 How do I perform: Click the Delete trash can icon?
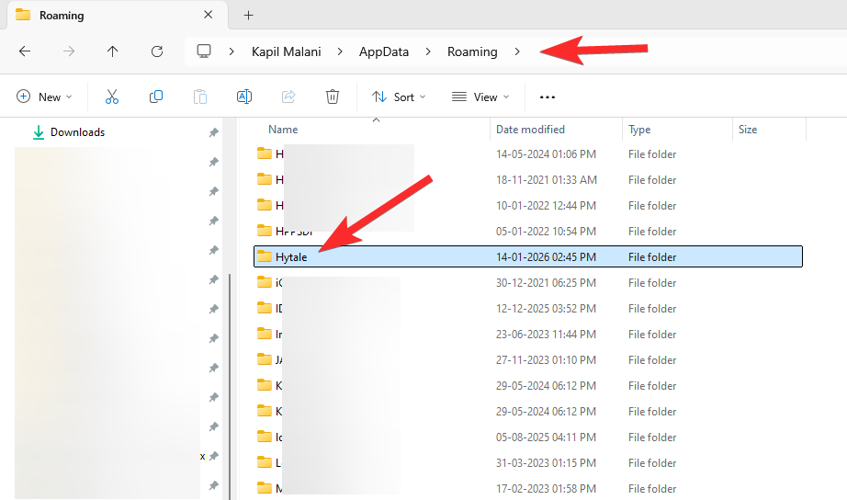pos(333,97)
